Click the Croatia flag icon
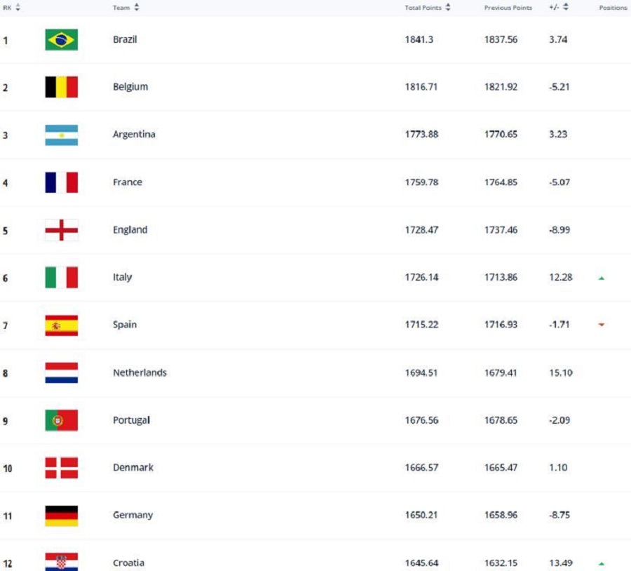Image resolution: width=631 pixels, height=571 pixels. tap(61, 562)
